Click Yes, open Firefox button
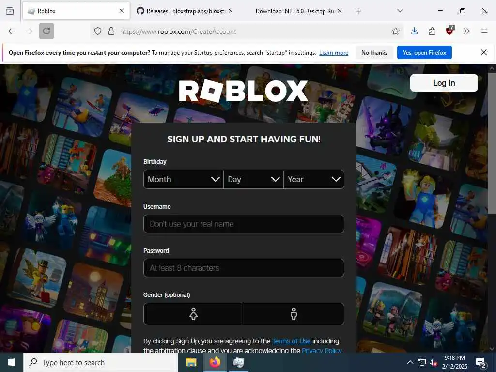This screenshot has height=372, width=496. point(424,52)
